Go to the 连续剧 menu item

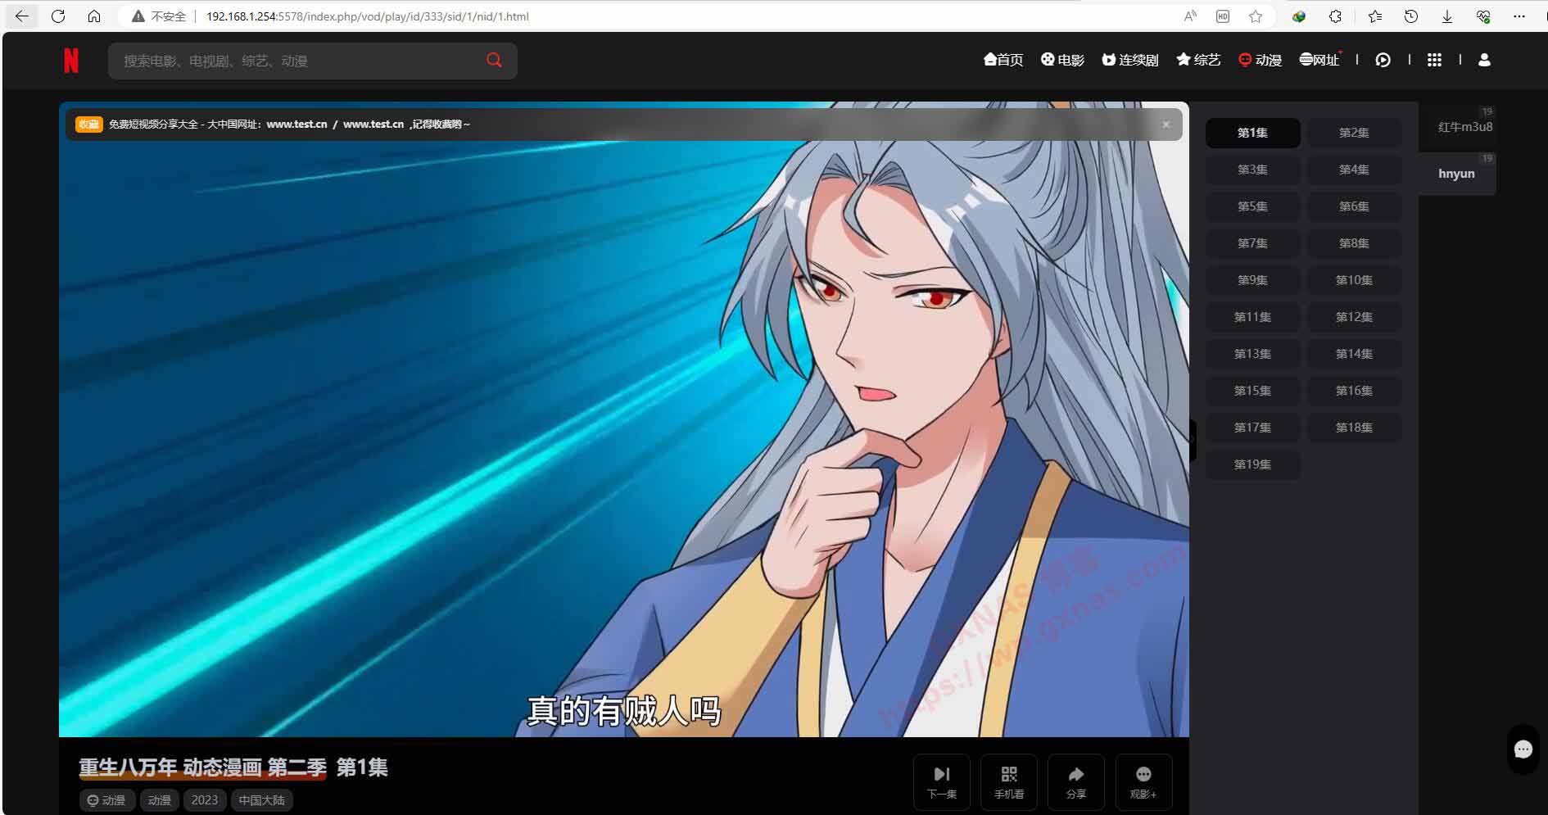(x=1130, y=60)
